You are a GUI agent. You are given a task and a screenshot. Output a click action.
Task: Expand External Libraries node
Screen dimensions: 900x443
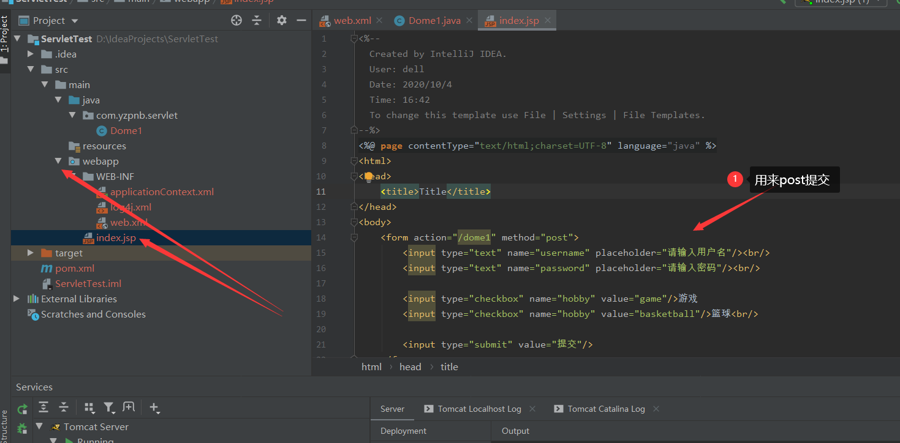tap(17, 299)
